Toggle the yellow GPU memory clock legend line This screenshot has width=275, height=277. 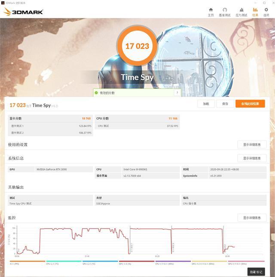click(209, 261)
